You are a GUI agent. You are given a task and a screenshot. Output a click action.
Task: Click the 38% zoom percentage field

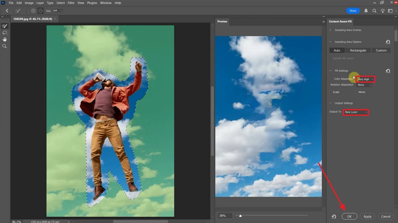point(224,215)
